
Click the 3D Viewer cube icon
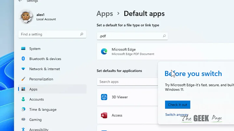pyautogui.click(x=104, y=97)
